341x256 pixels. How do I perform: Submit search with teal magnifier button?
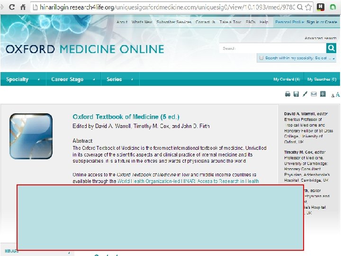pos(331,48)
